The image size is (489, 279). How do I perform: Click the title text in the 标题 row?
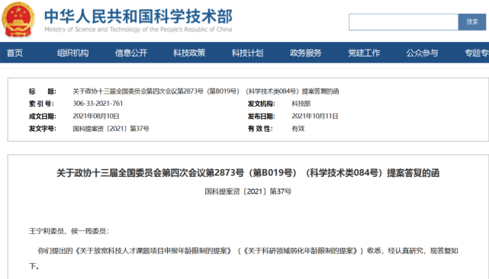(206, 91)
